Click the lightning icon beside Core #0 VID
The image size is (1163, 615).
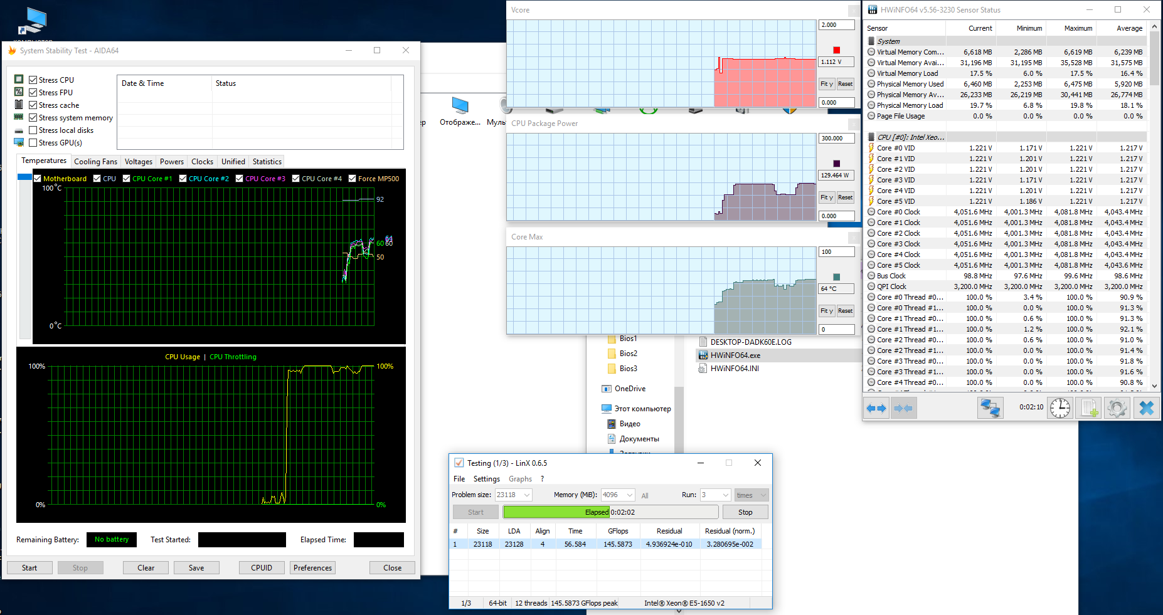pyautogui.click(x=871, y=149)
